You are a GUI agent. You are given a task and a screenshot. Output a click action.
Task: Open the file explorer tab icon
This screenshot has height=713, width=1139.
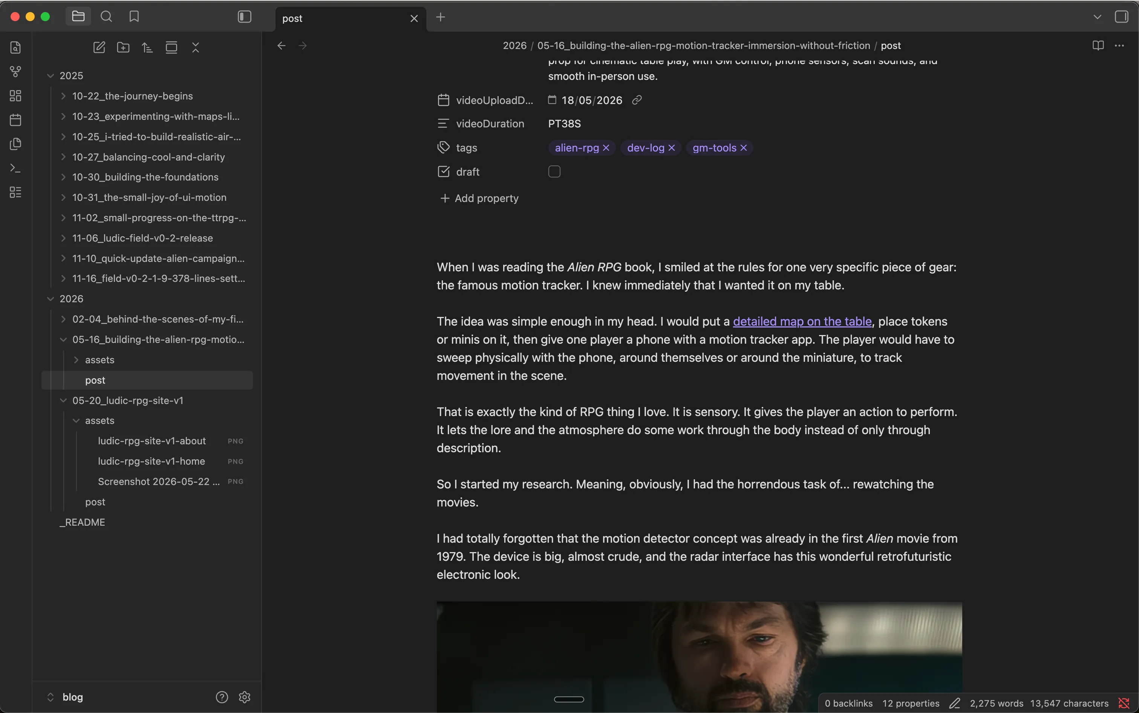point(78,17)
